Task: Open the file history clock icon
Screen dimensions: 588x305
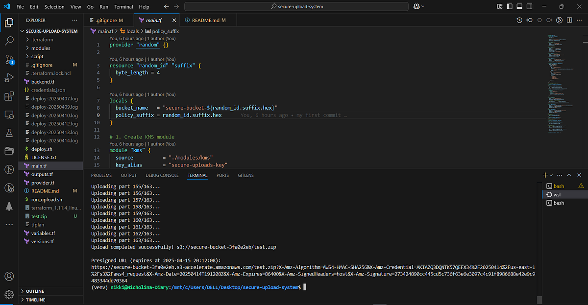Action: pos(519,20)
